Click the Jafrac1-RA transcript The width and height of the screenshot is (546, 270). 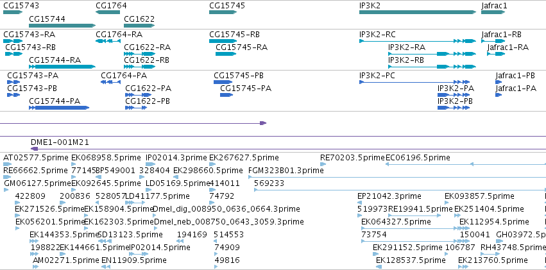pos(496,54)
